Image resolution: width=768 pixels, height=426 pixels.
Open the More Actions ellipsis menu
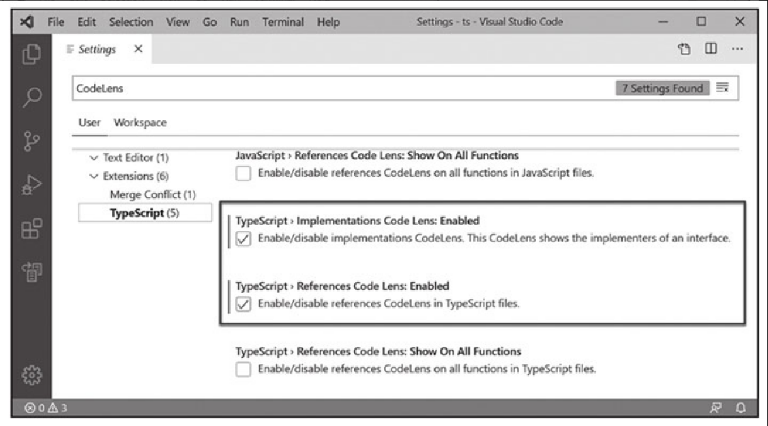(737, 48)
